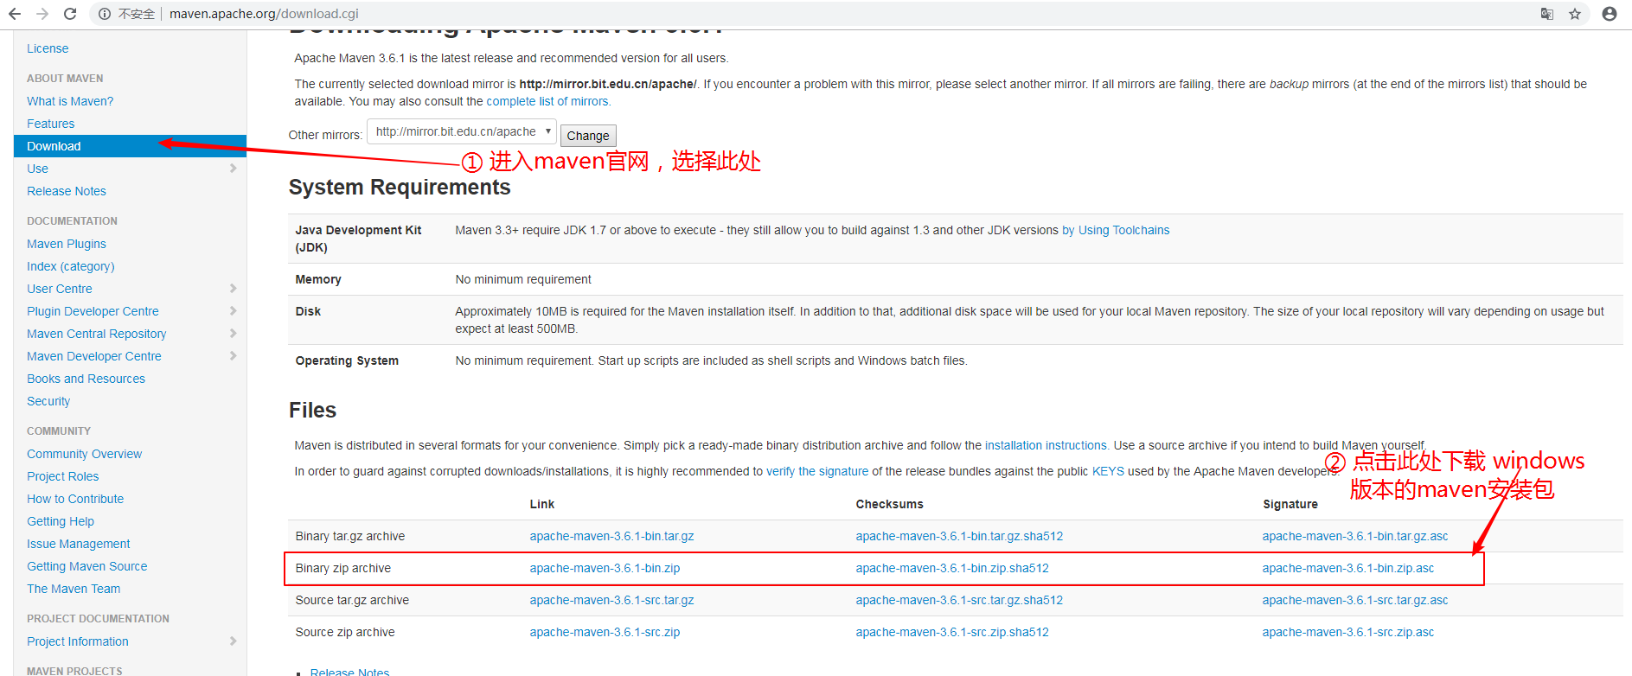Download apache-maven-3.6.1-bin.zip

coord(605,568)
